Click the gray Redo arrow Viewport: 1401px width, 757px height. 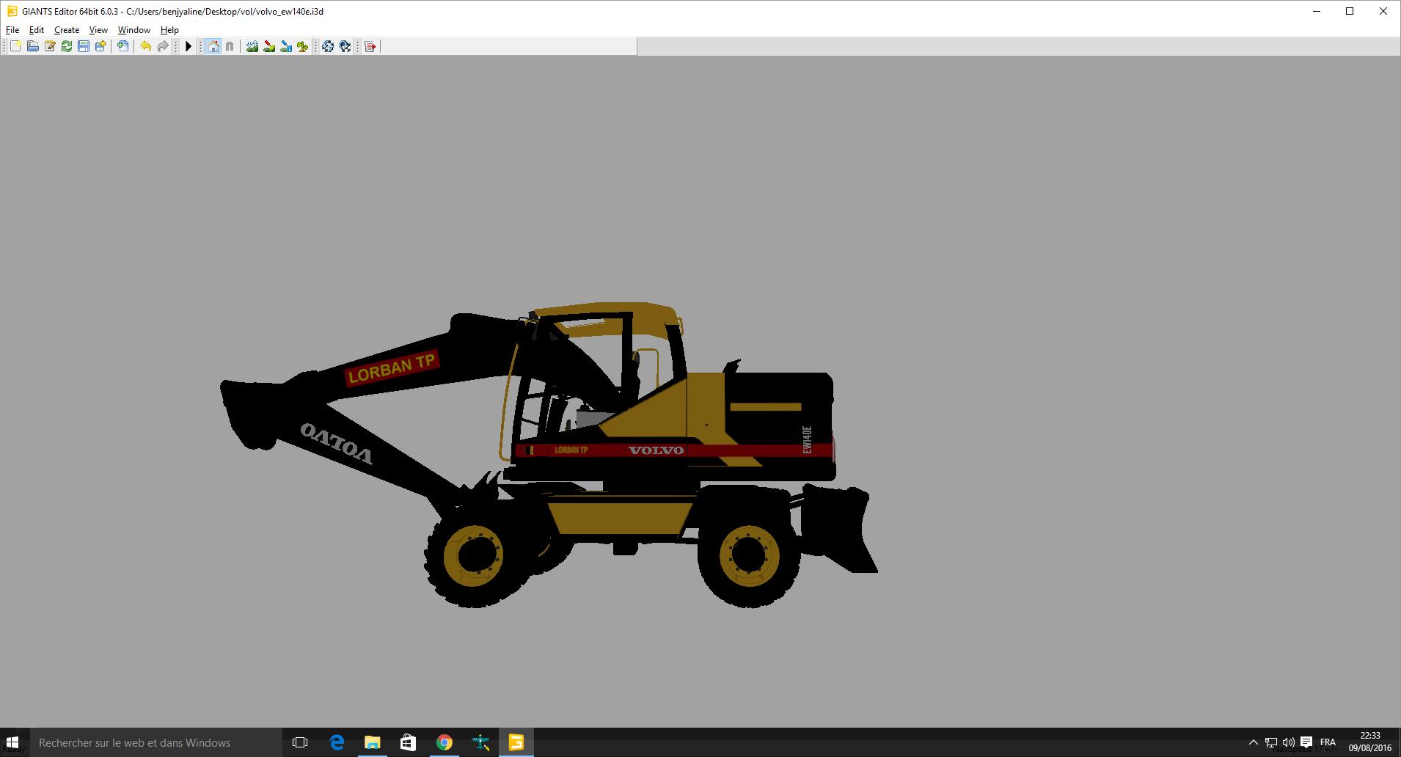coord(163,46)
